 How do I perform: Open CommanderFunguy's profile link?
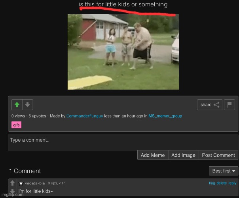pyautogui.click(x=85, y=116)
